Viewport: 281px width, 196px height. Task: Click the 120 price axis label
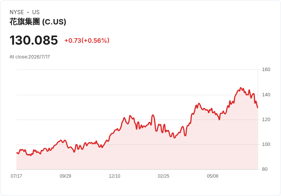click(x=266, y=120)
